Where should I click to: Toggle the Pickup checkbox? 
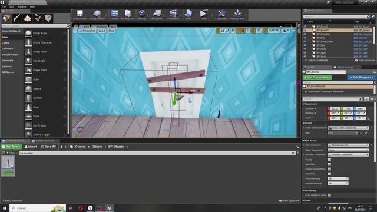pos(329,160)
